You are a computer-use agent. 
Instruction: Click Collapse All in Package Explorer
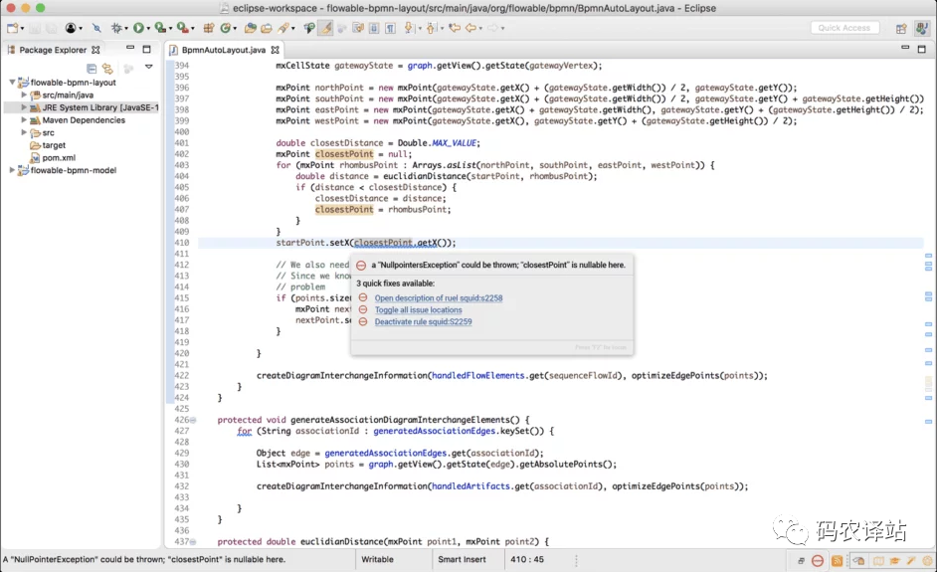[92, 69]
